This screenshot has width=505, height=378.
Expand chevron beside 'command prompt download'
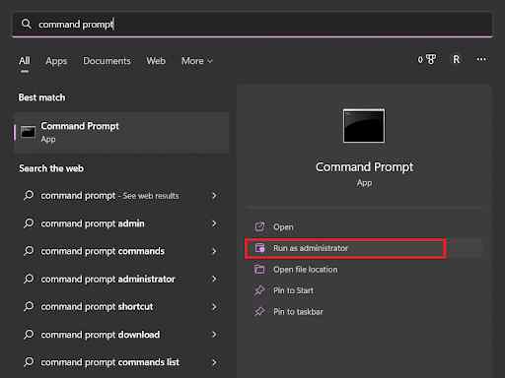coord(214,335)
